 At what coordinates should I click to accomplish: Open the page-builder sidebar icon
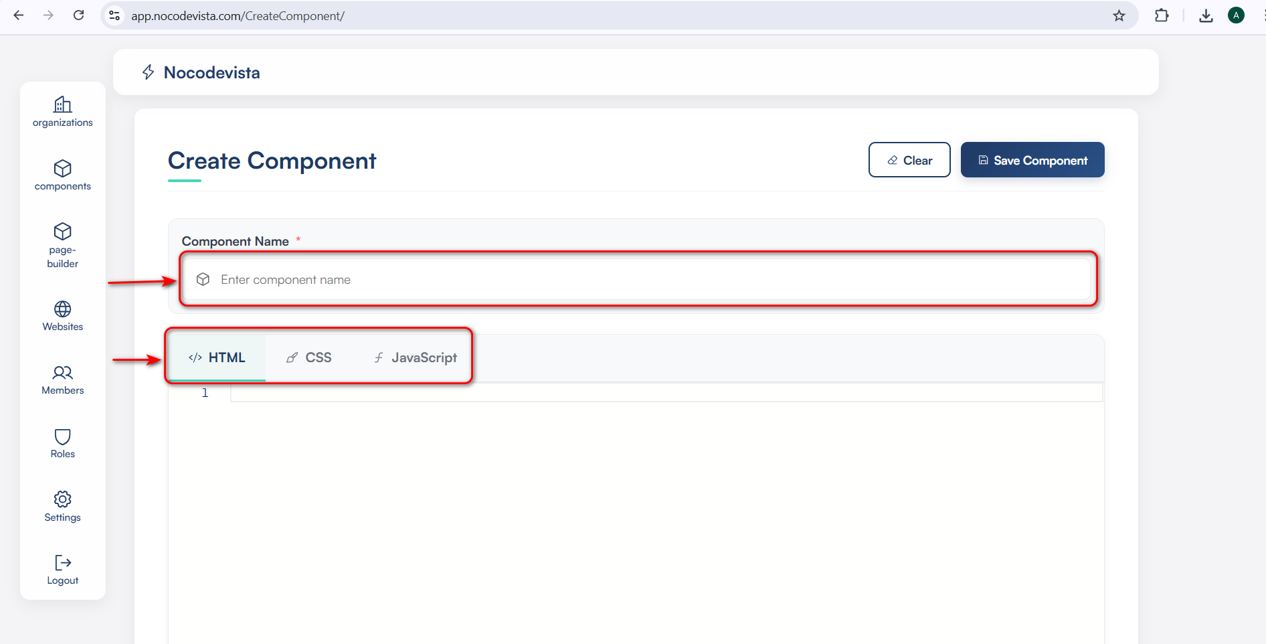point(62,232)
